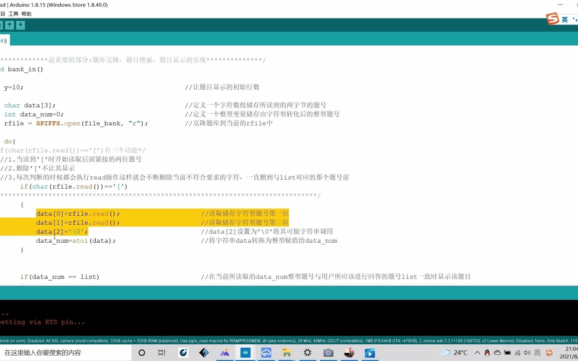Open the purple mountain app on taskbar
Screen dimensions: 578x361
[x=225, y=353]
